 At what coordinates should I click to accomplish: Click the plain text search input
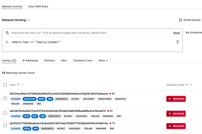(89, 33)
